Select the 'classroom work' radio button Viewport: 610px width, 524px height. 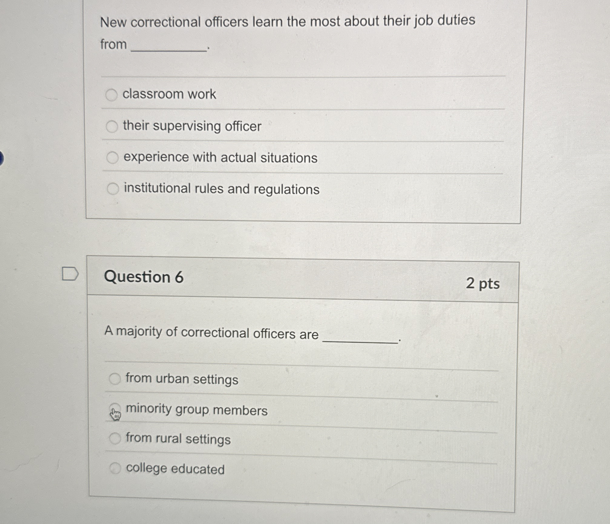(x=111, y=95)
